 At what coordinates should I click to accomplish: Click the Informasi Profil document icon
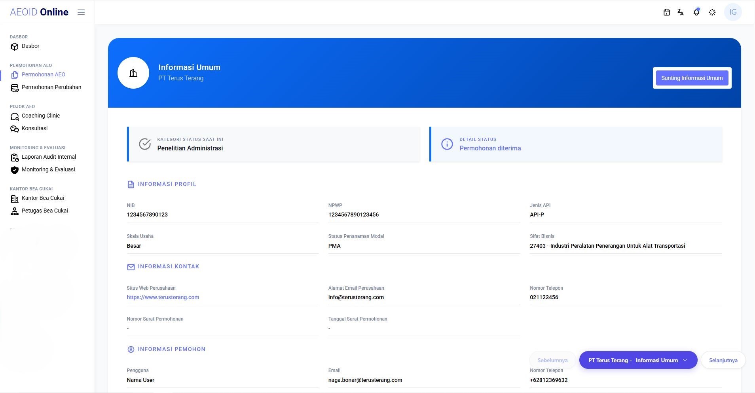[131, 184]
